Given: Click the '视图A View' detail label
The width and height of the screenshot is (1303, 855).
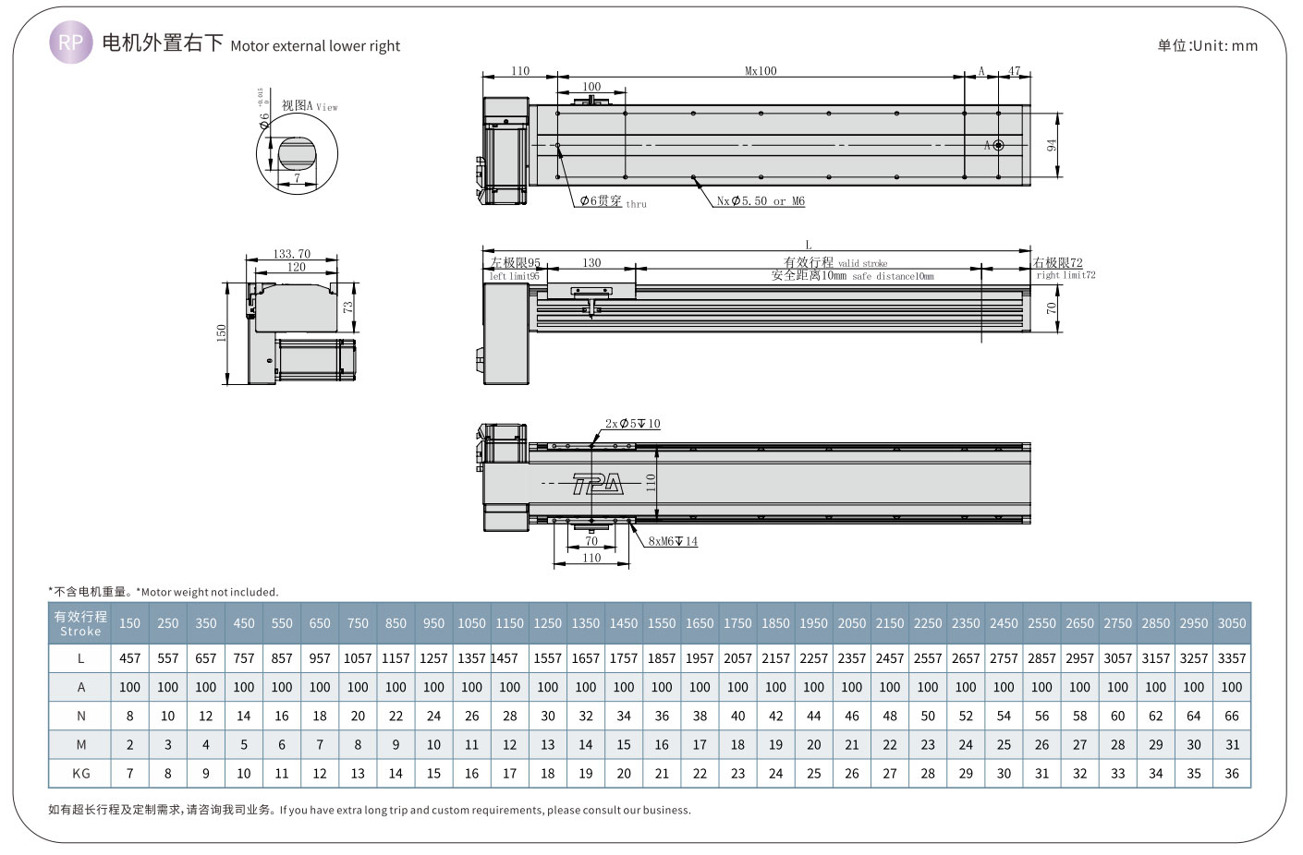Looking at the screenshot, I should [310, 106].
